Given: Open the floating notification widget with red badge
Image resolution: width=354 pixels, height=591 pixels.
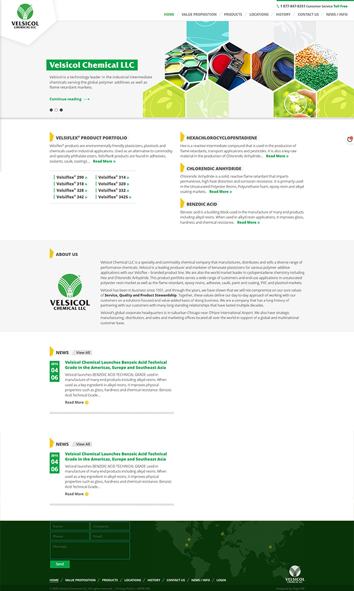Looking at the screenshot, I should (x=350, y=139).
